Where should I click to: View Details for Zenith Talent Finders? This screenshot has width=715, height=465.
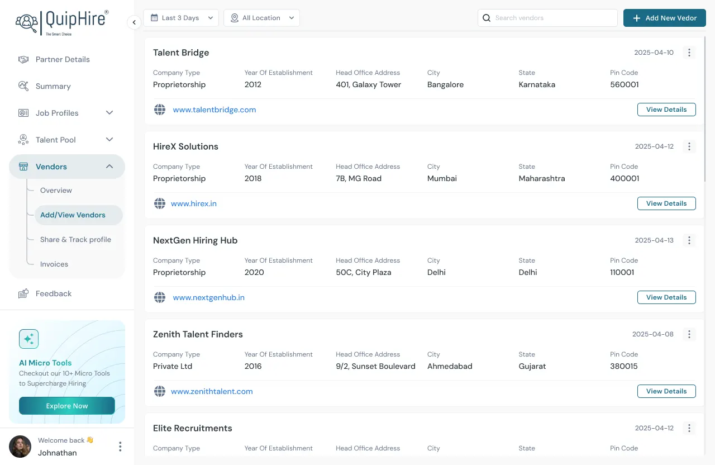[x=666, y=391]
